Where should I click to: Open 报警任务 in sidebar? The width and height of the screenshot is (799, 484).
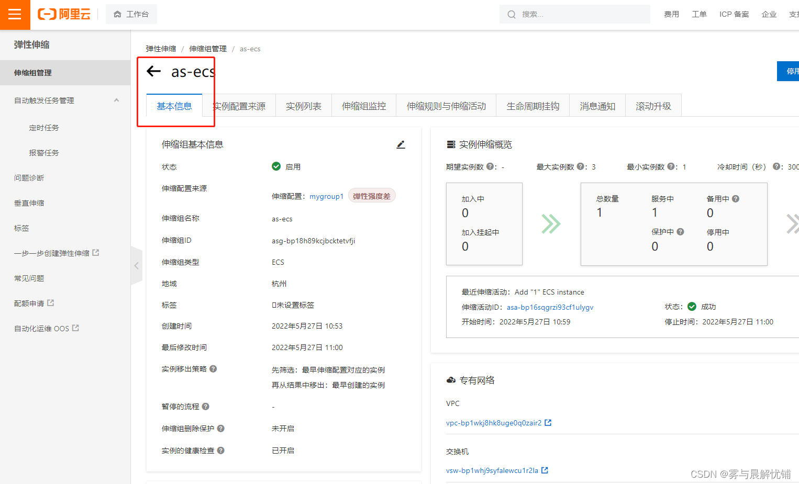[44, 153]
